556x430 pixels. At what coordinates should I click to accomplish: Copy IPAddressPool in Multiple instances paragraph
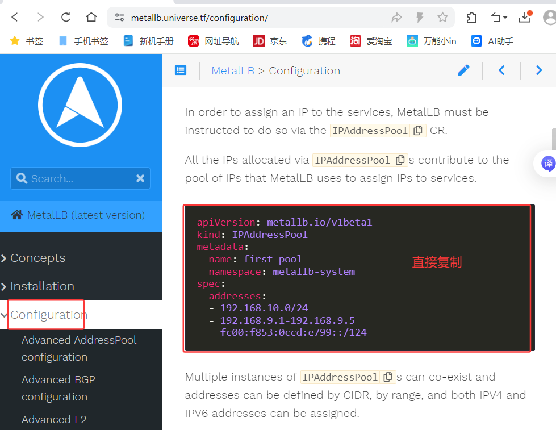point(388,377)
